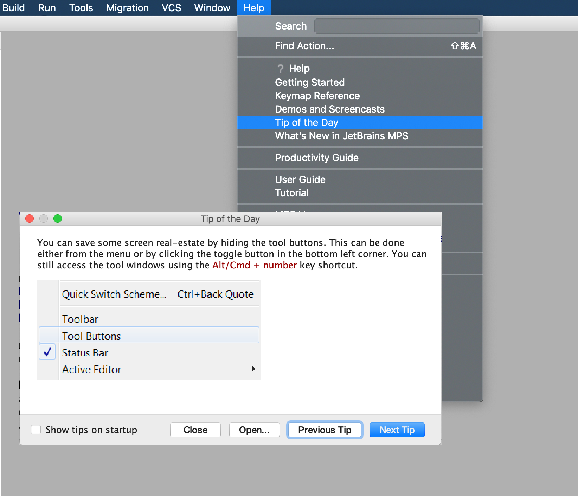The height and width of the screenshot is (496, 578).
Task: Close the open Help menu
Action: (253, 8)
